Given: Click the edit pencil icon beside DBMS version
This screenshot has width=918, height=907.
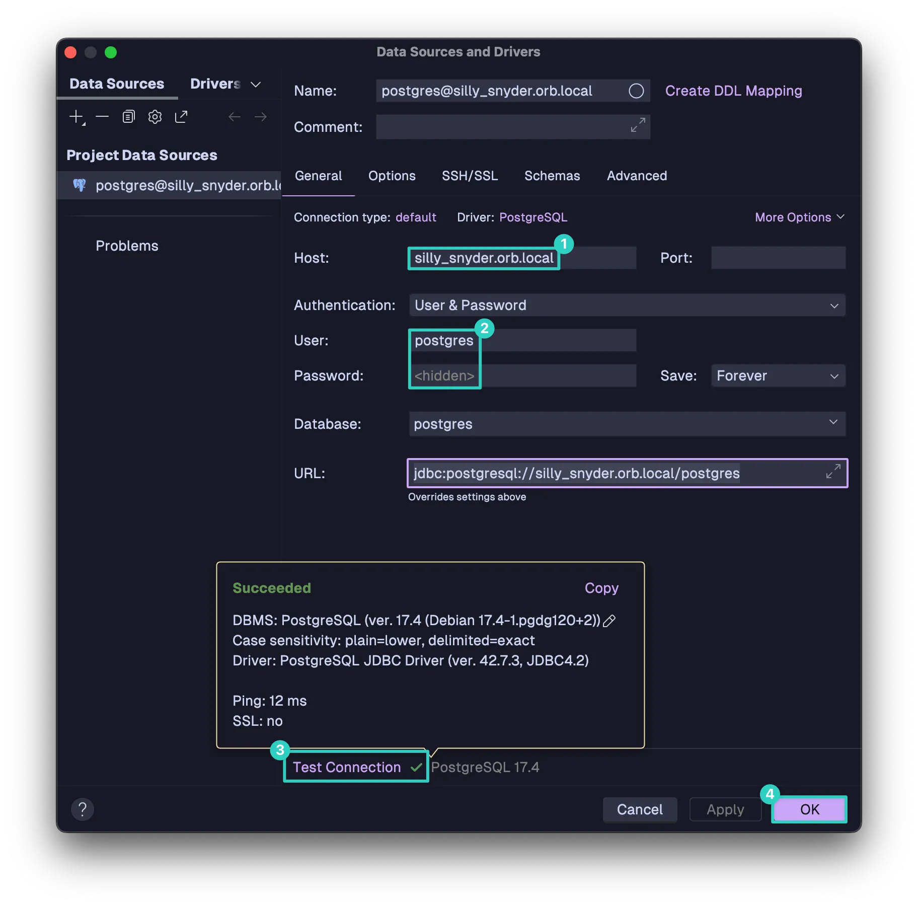Looking at the screenshot, I should pyautogui.click(x=609, y=621).
